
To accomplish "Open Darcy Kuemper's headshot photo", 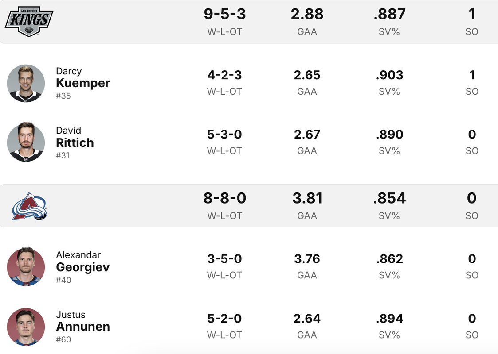I will [x=26, y=83].
